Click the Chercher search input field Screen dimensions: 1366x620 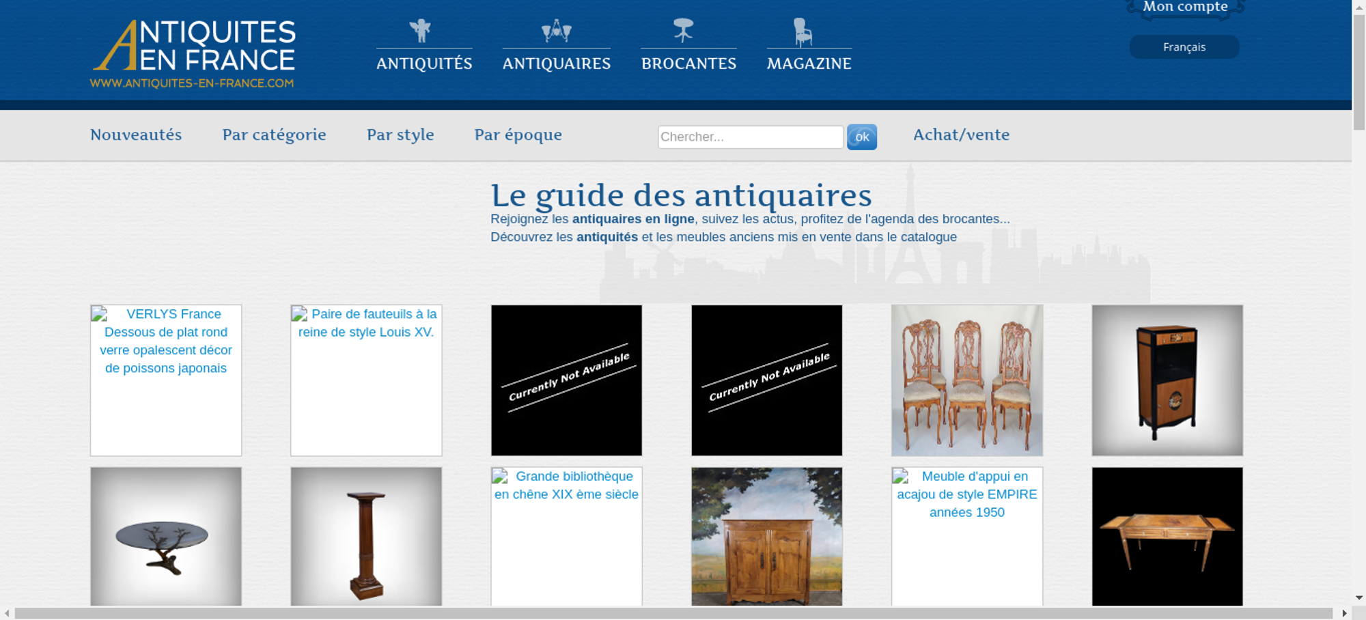(x=750, y=137)
